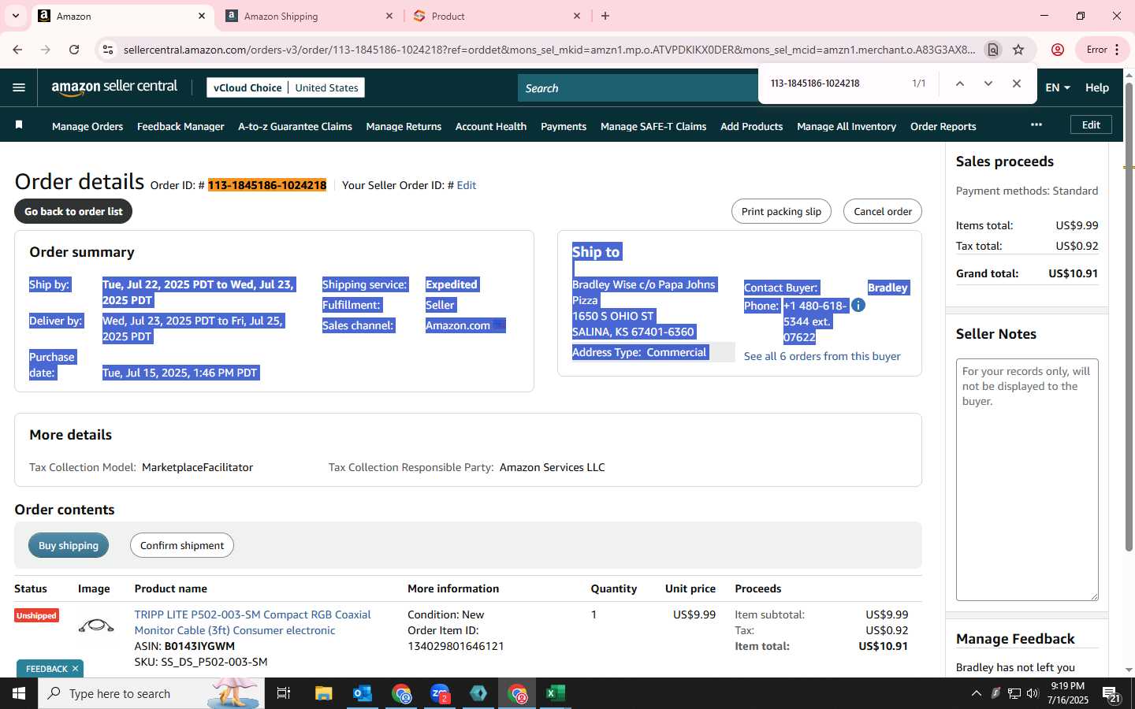Open the volume icon in system tray
This screenshot has height=709, width=1135.
[1033, 693]
